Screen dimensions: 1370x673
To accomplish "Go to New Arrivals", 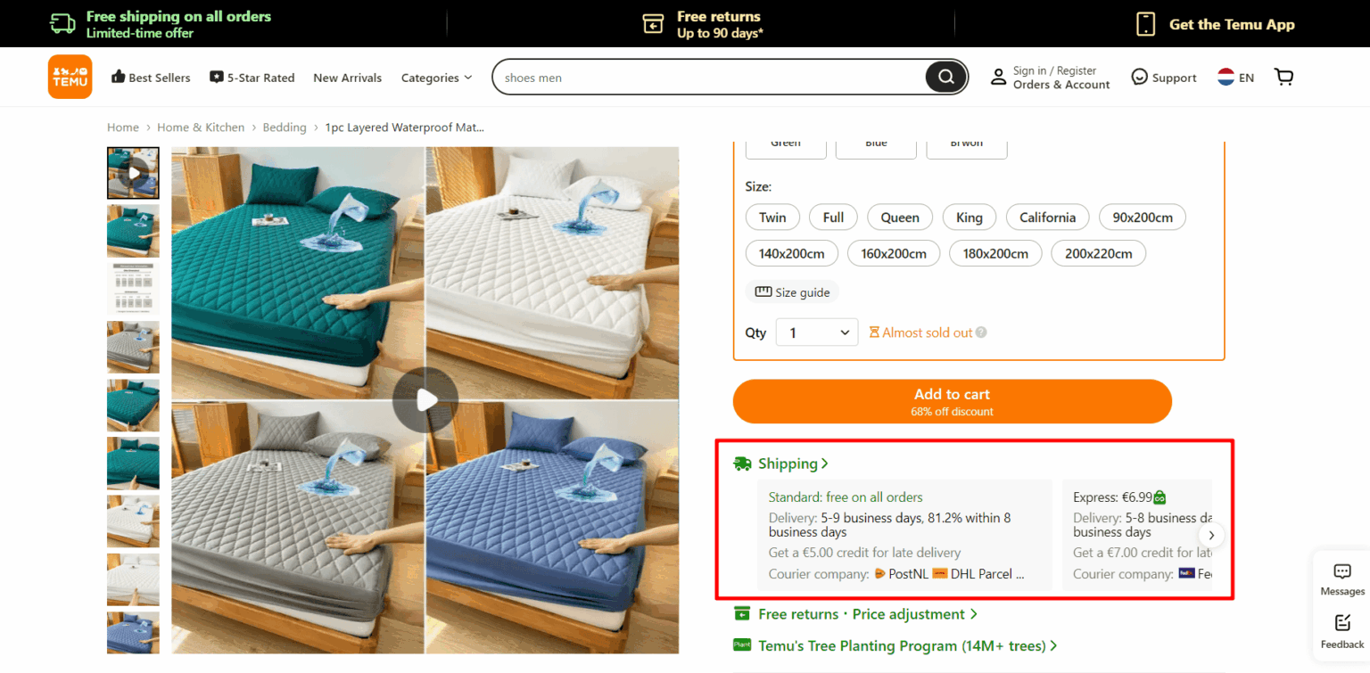I will point(347,78).
